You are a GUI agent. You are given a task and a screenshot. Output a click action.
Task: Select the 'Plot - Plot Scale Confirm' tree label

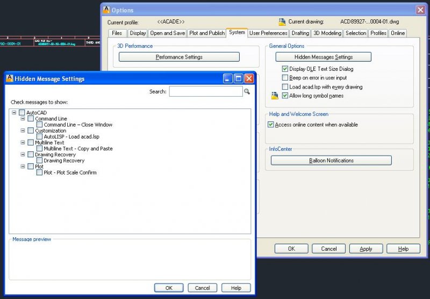tap(70, 172)
